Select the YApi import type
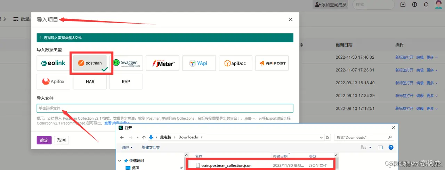This screenshot has height=170, width=445. coord(199,63)
